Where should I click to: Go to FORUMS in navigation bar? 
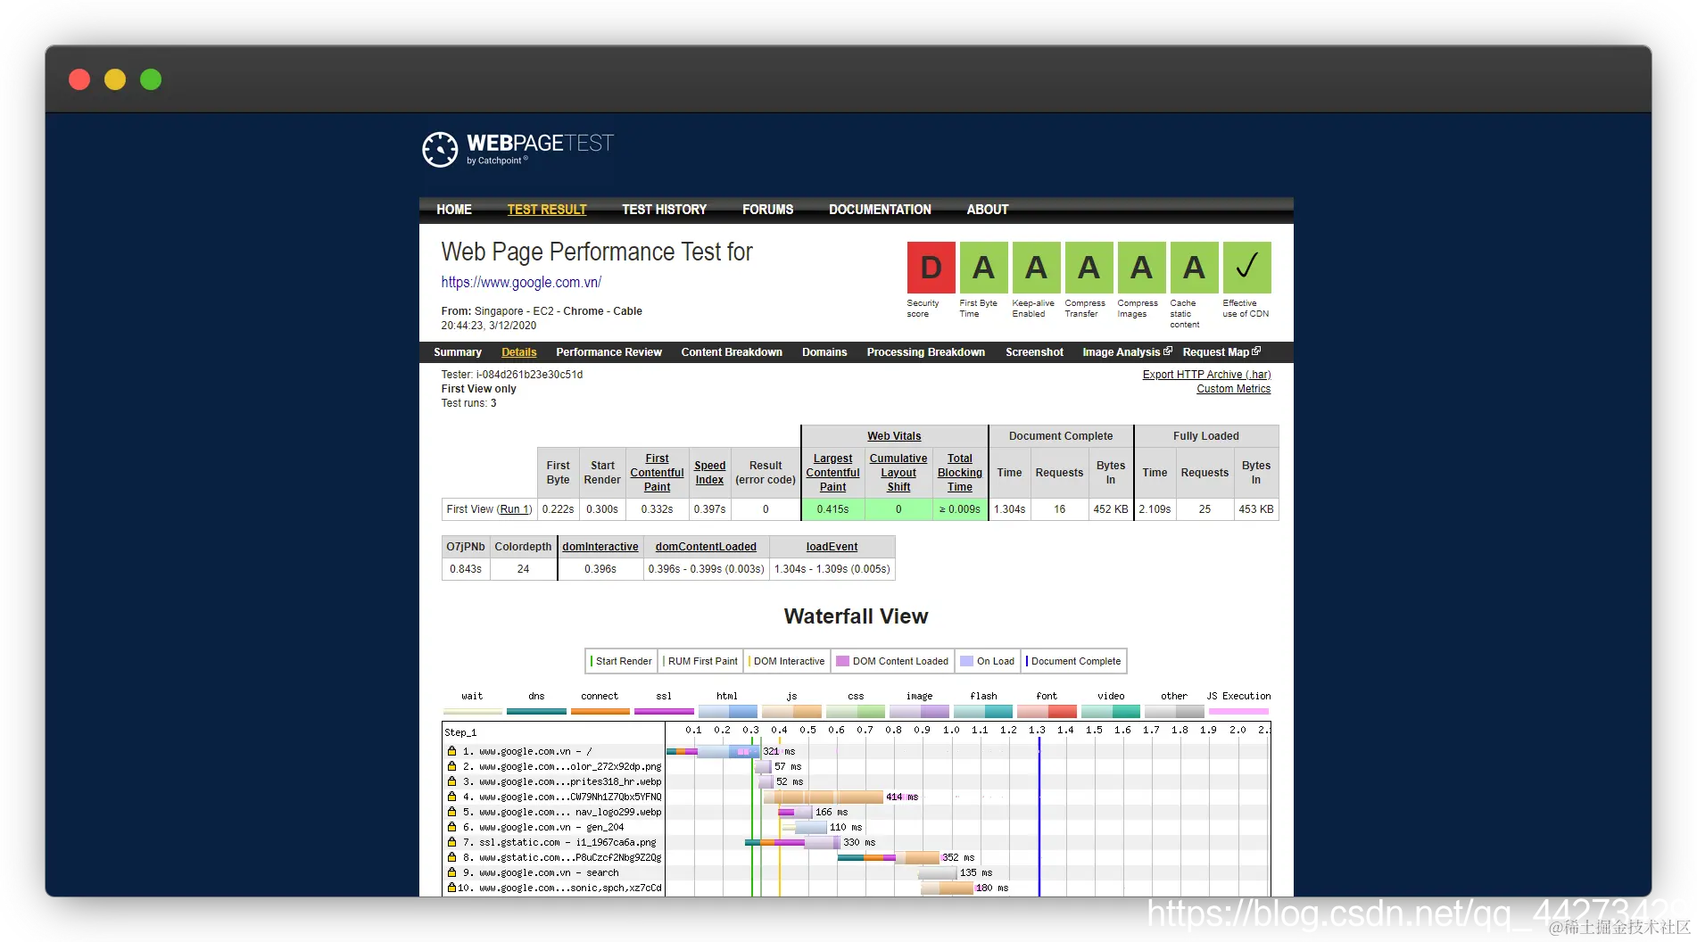click(x=767, y=210)
